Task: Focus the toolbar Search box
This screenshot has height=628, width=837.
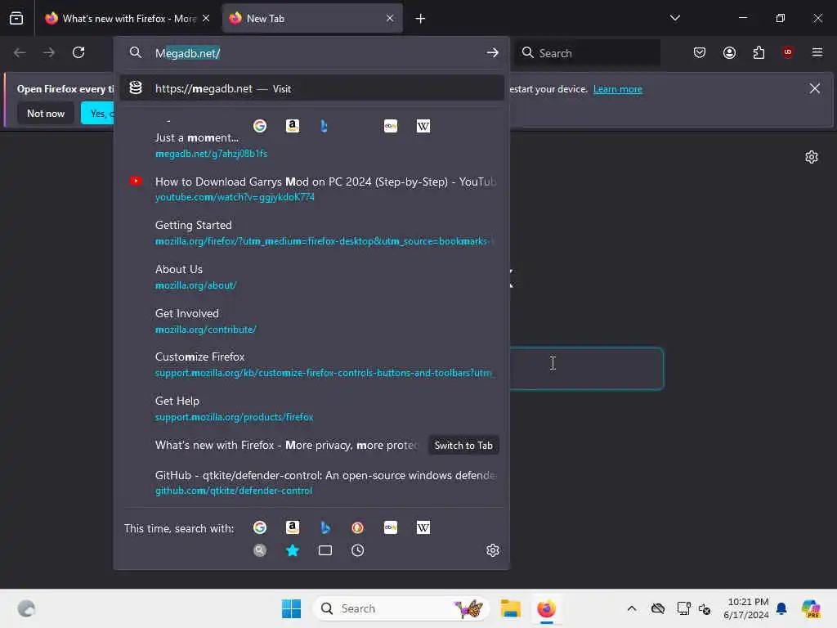Action: pyautogui.click(x=587, y=53)
